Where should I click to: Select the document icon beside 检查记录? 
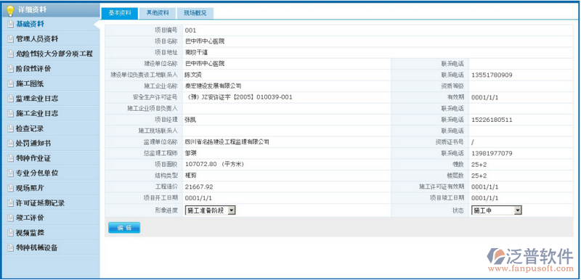coord(10,128)
